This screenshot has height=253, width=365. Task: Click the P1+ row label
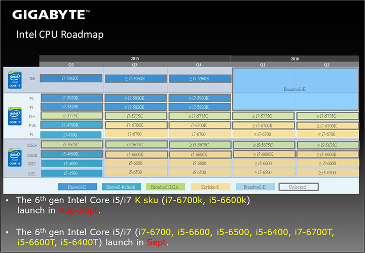(32, 116)
